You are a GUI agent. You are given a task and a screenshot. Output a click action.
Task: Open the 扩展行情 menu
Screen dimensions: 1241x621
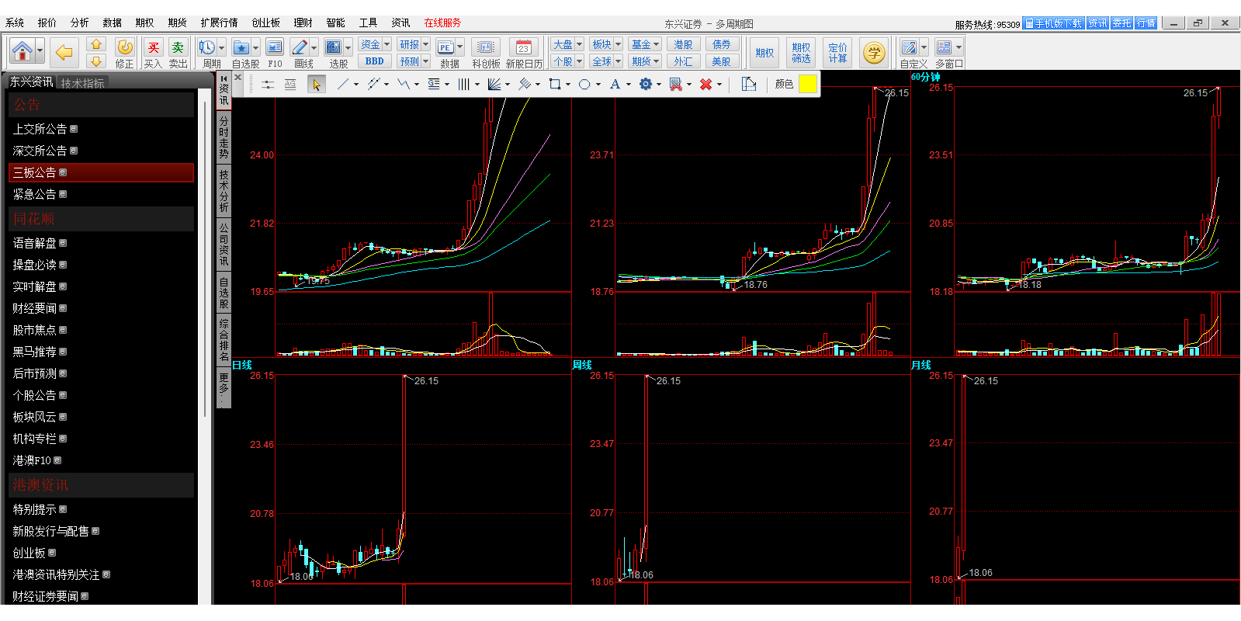219,23
